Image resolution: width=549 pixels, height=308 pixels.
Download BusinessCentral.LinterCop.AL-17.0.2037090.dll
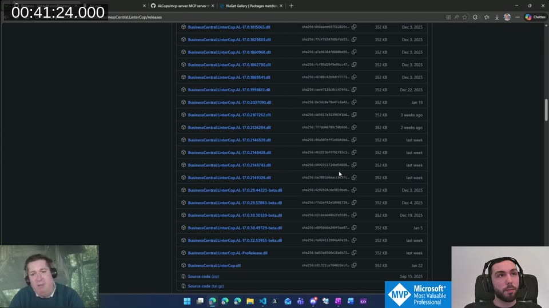pyautogui.click(x=230, y=102)
